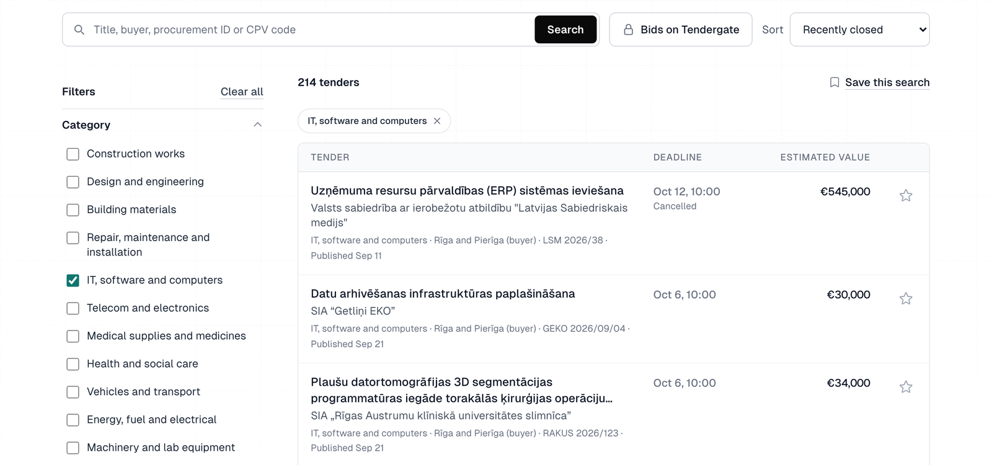Click the Clear all filters link
Image resolution: width=992 pixels, height=465 pixels.
click(x=242, y=92)
